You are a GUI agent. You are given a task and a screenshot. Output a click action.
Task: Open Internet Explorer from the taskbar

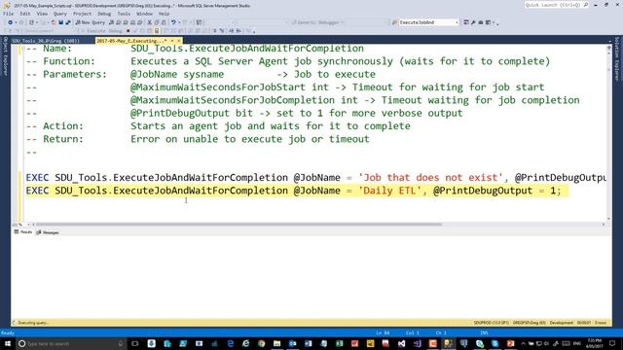tap(245, 343)
